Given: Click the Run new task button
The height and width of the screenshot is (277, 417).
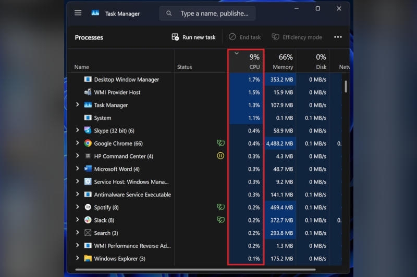Looking at the screenshot, I should (x=193, y=37).
